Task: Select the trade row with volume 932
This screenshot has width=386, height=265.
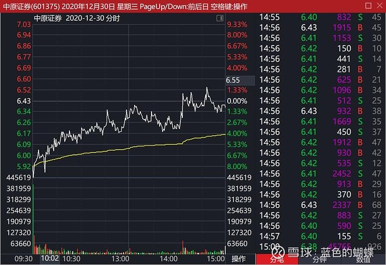Action: pos(320,111)
